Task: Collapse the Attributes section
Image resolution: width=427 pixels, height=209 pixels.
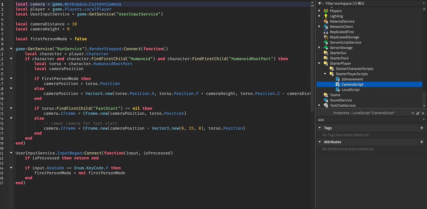Action: point(320,142)
